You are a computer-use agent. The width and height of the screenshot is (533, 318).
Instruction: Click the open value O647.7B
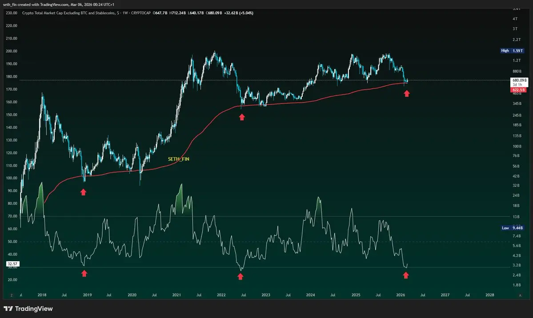click(x=160, y=13)
